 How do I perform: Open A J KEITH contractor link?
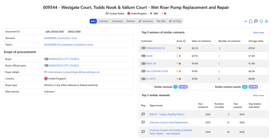click(x=151, y=79)
